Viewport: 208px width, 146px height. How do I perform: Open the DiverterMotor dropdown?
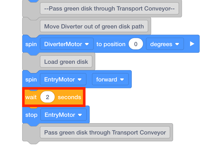tap(67, 44)
